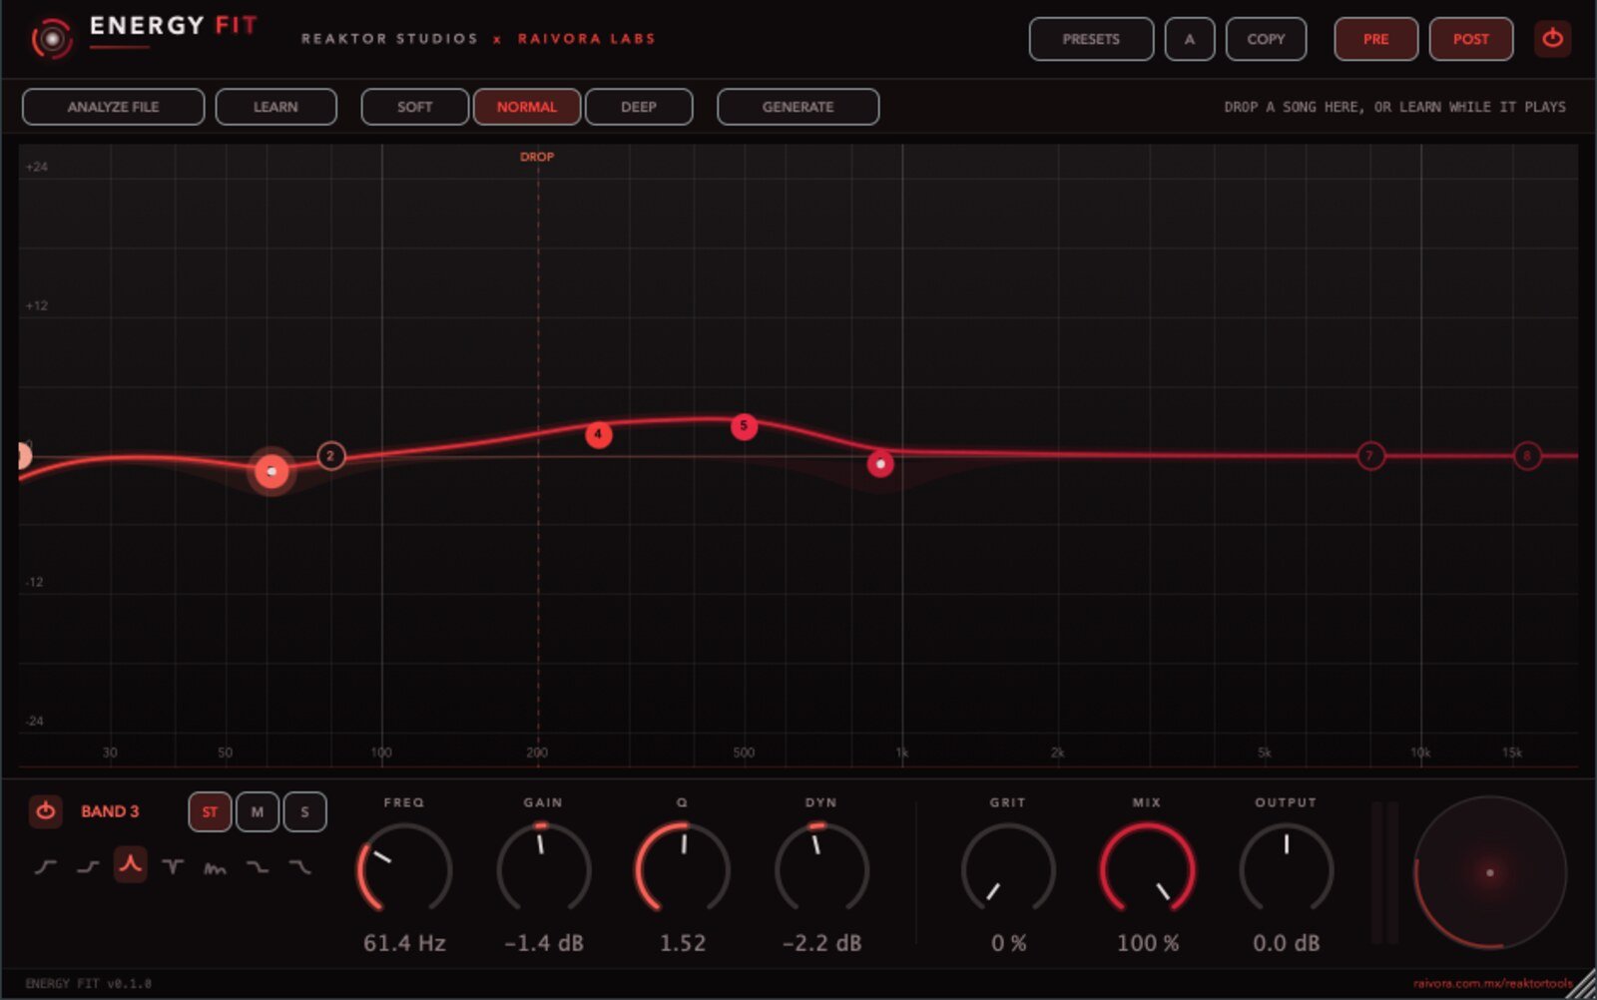Screen dimensions: 1597x1000
Task: Enable the POST spectrum display
Action: tap(1470, 39)
